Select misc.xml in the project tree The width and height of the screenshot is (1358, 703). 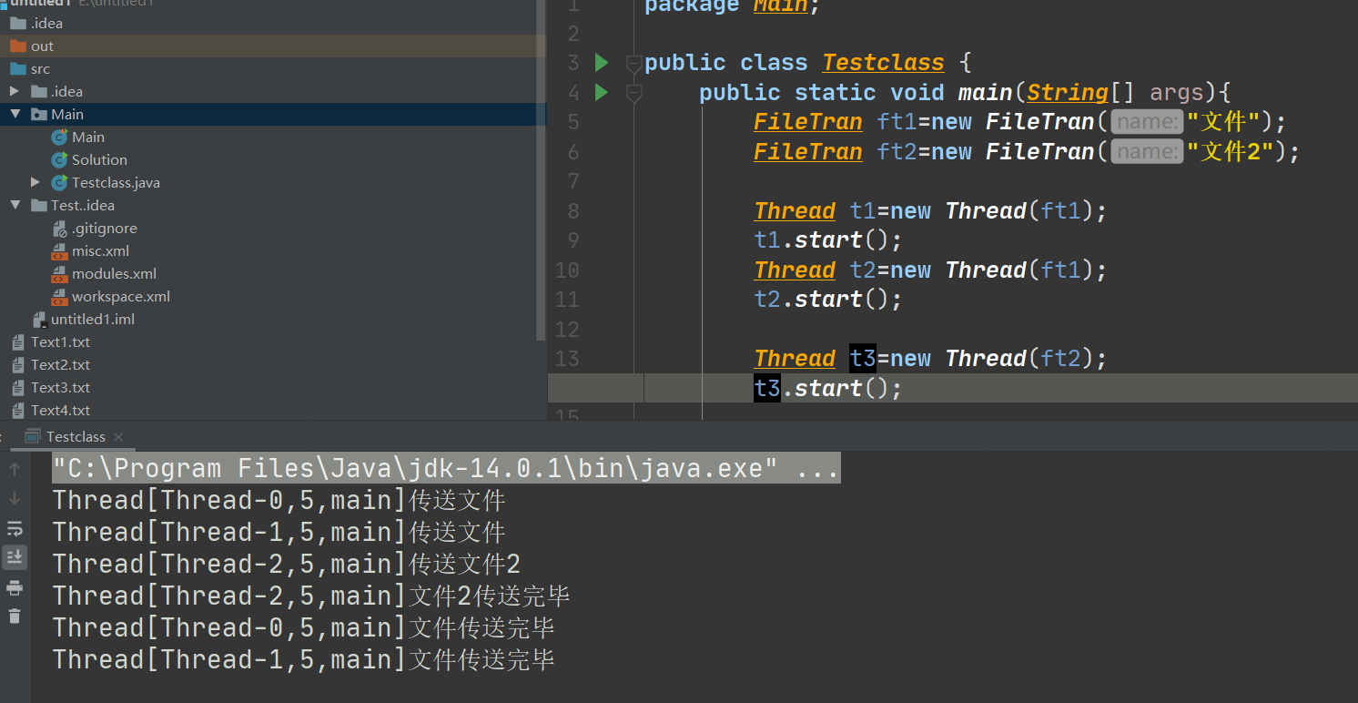91,250
